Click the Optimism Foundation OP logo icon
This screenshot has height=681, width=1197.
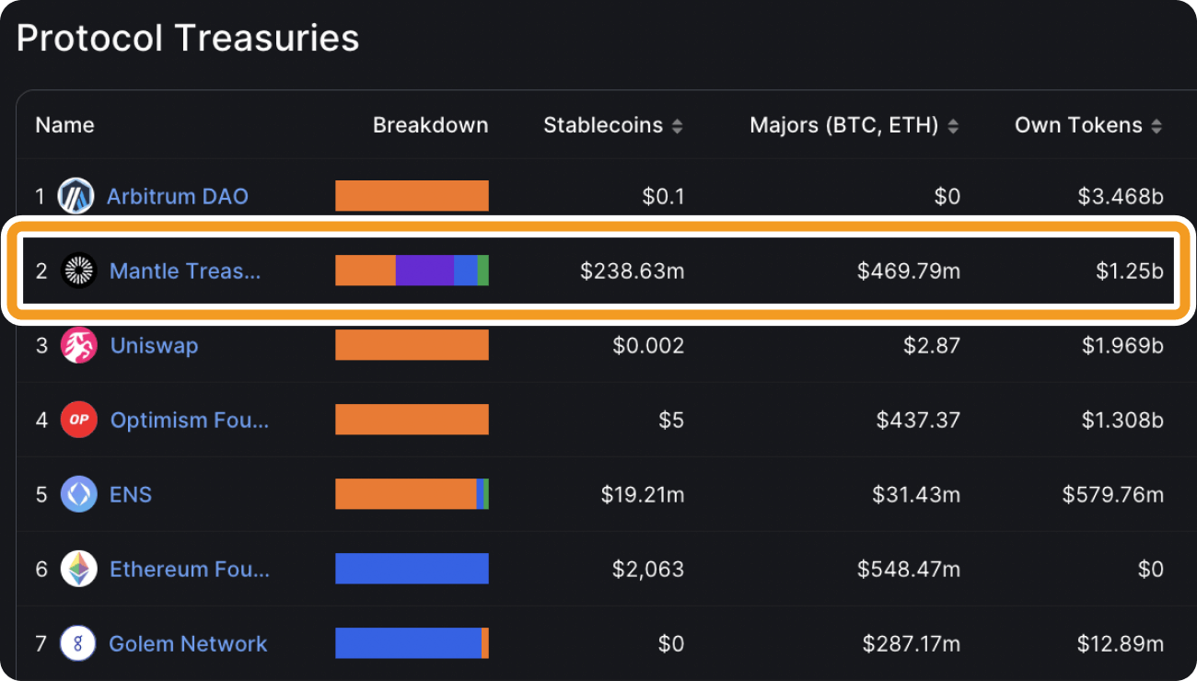pos(78,420)
